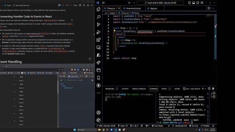Open the Extensions view
The height and width of the screenshot is (132, 235).
98,40
